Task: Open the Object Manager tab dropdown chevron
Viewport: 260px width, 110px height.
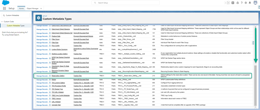Action: (x=41, y=9)
